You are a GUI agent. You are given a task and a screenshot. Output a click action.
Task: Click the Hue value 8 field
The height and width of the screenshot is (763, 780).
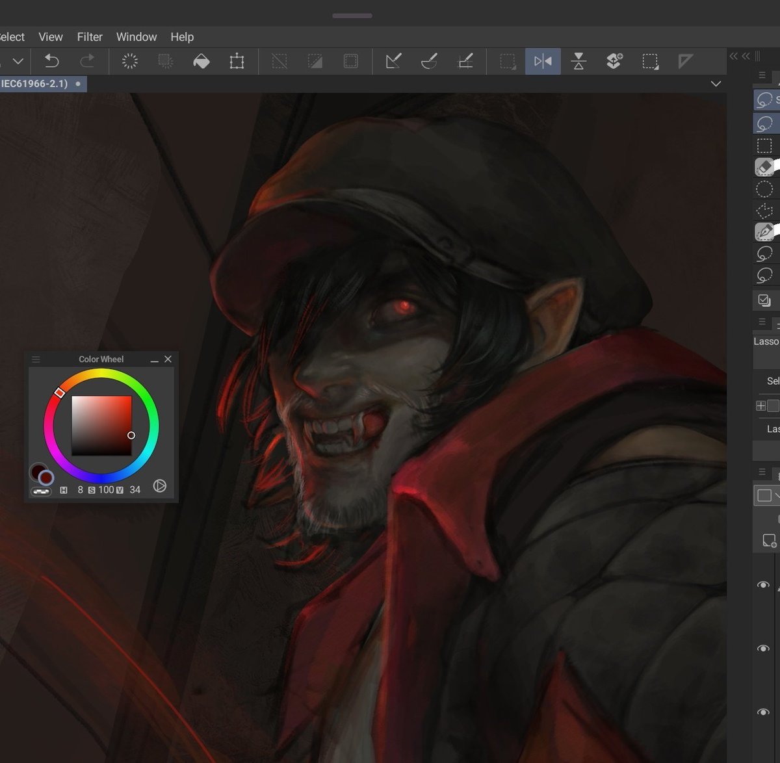point(80,490)
